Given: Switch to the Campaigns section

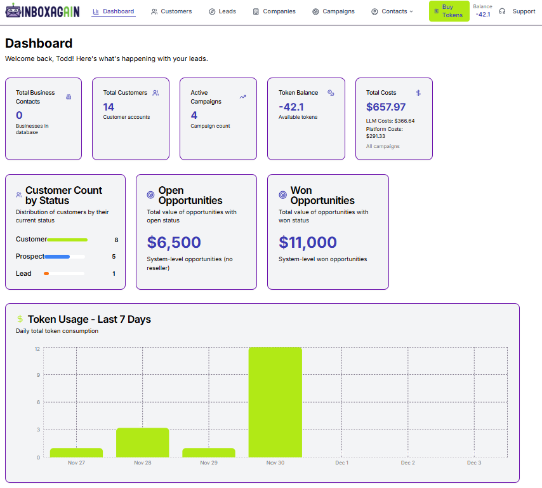Looking at the screenshot, I should point(334,11).
